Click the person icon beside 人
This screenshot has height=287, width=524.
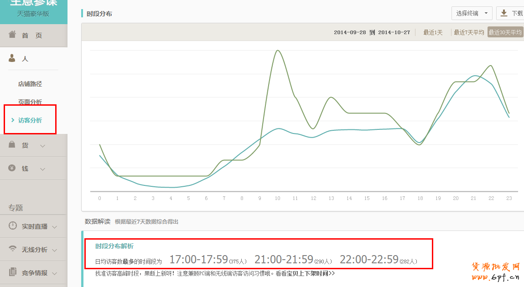(12, 58)
